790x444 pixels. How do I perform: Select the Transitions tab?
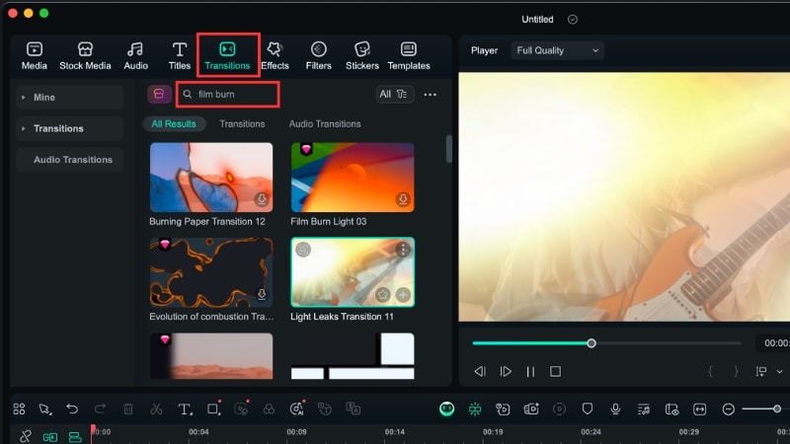pos(227,56)
